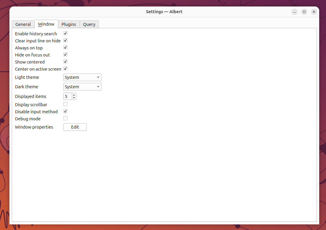326x230 pixels.
Task: Maximize the Settings window
Action: tap(304, 12)
